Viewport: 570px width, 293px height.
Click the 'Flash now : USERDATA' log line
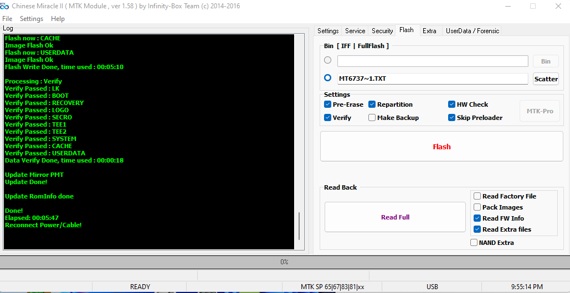coord(39,52)
